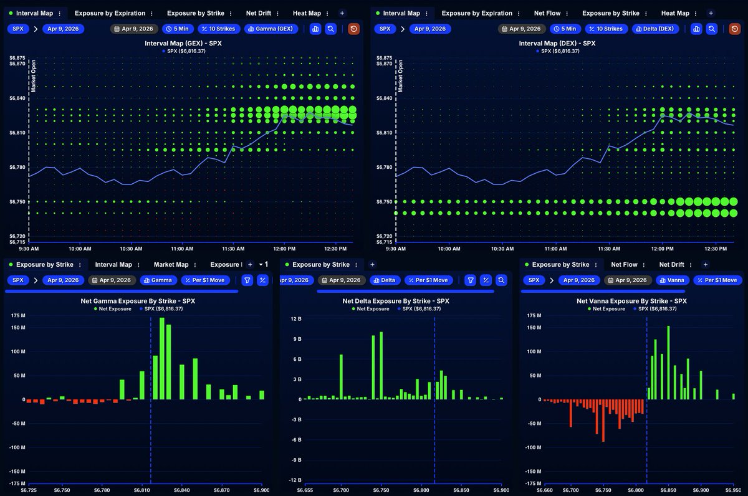Open the zoom search tool on the GEX panel
This screenshot has width=748, height=496.
pos(331,29)
